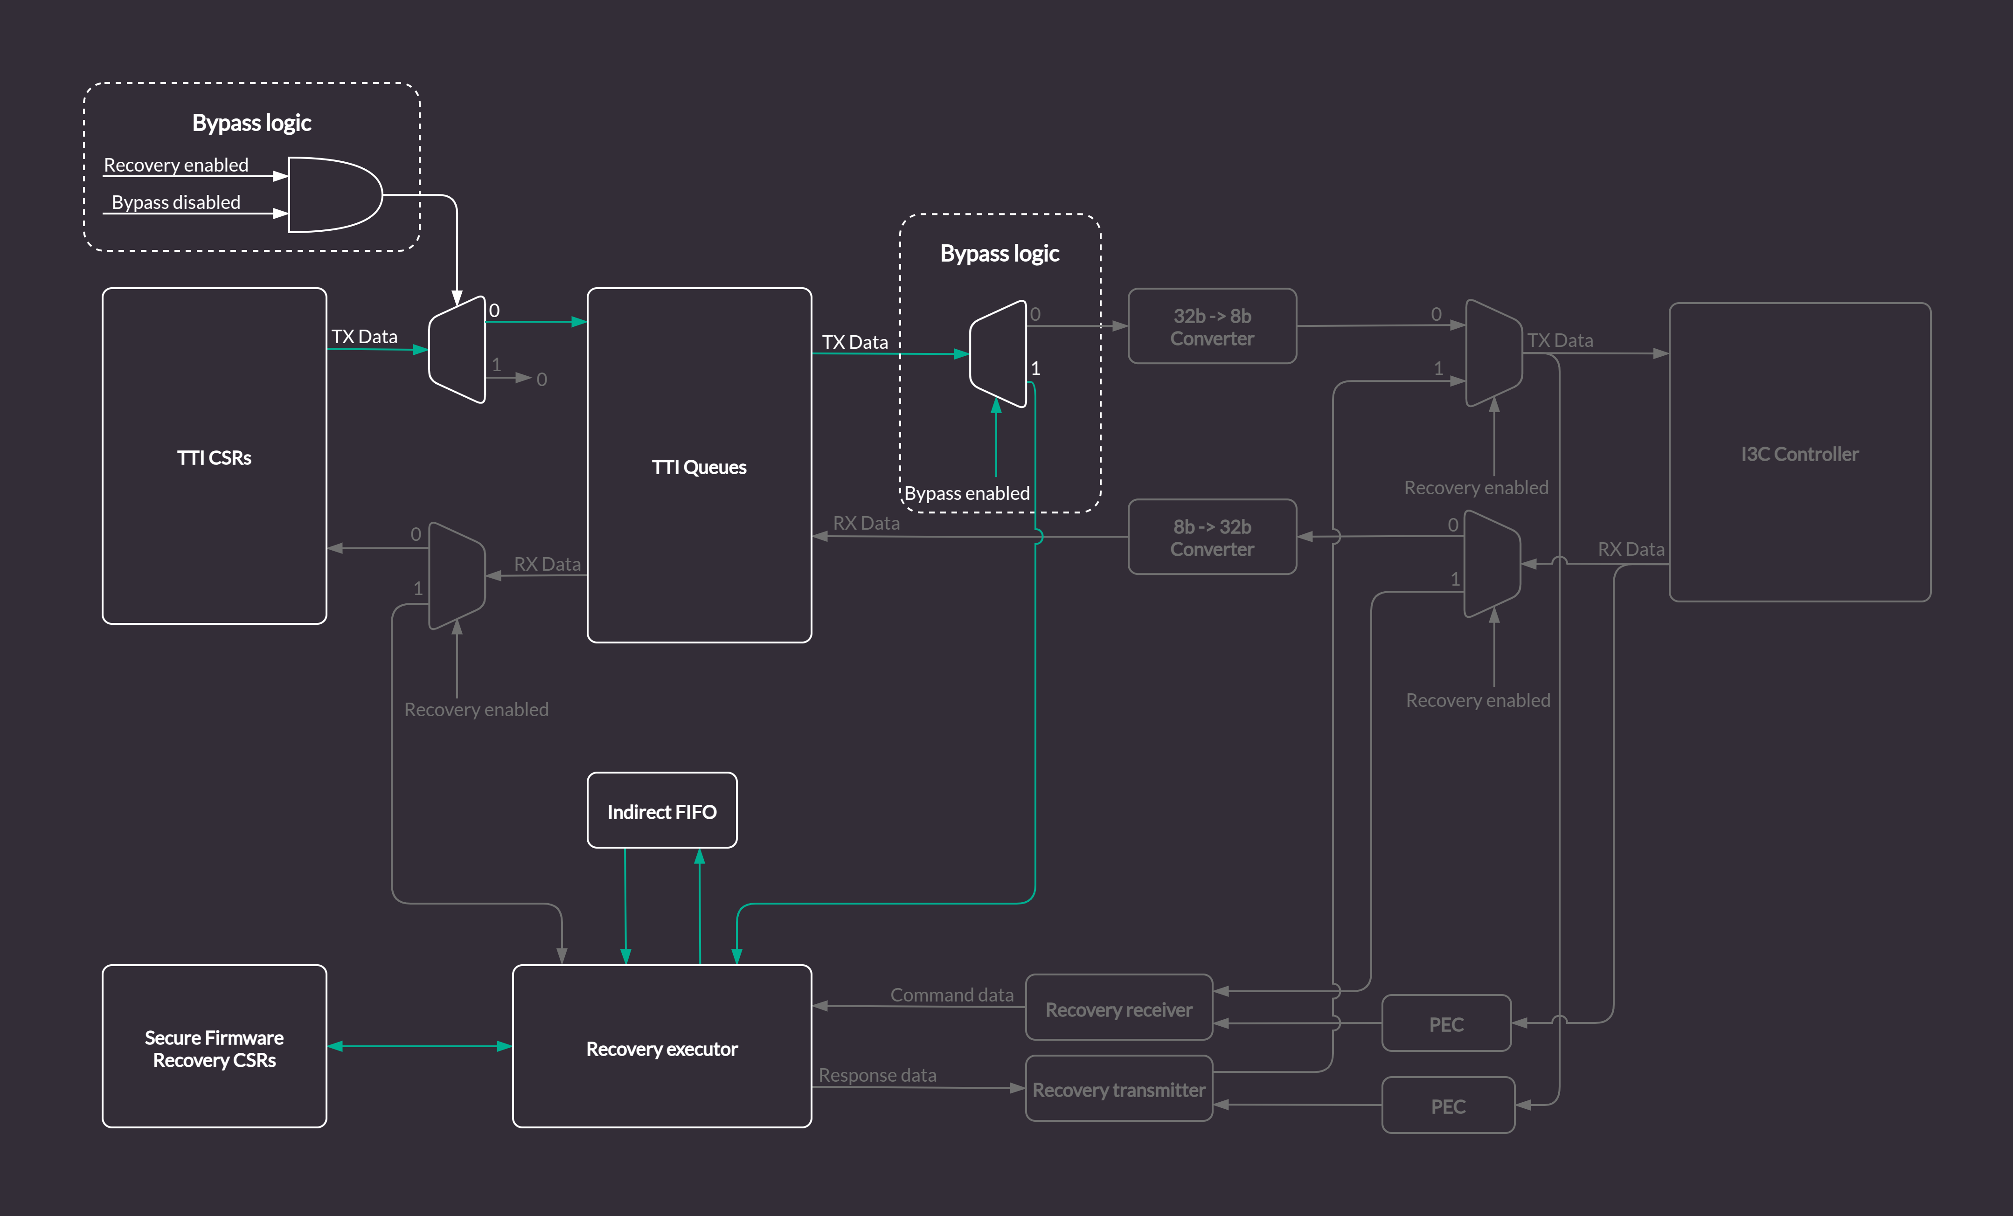Select the TTI CSRs block
This screenshot has height=1216, width=2013.
pos(214,456)
